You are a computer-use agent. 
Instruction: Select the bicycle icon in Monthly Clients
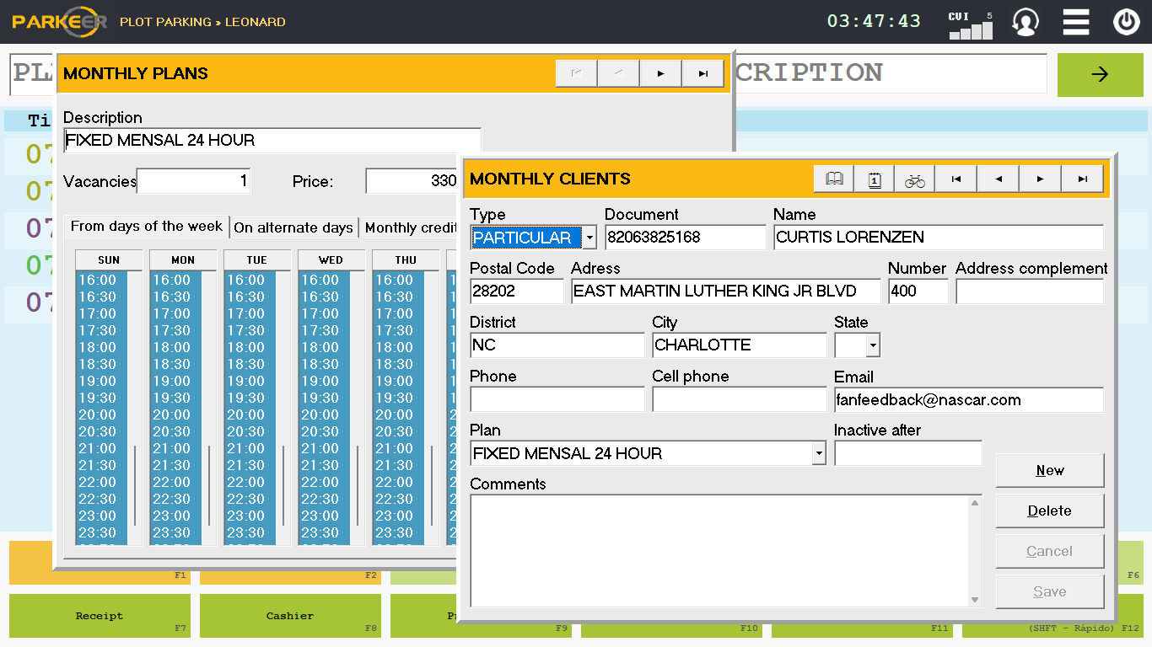click(x=914, y=179)
